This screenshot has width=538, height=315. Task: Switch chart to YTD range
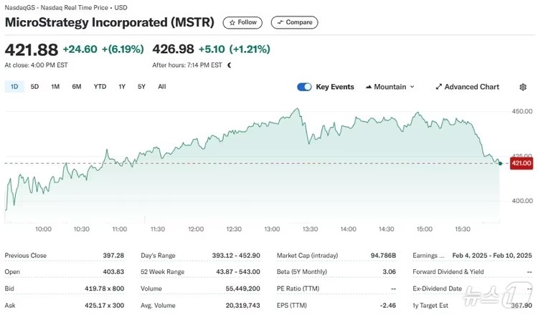[100, 87]
